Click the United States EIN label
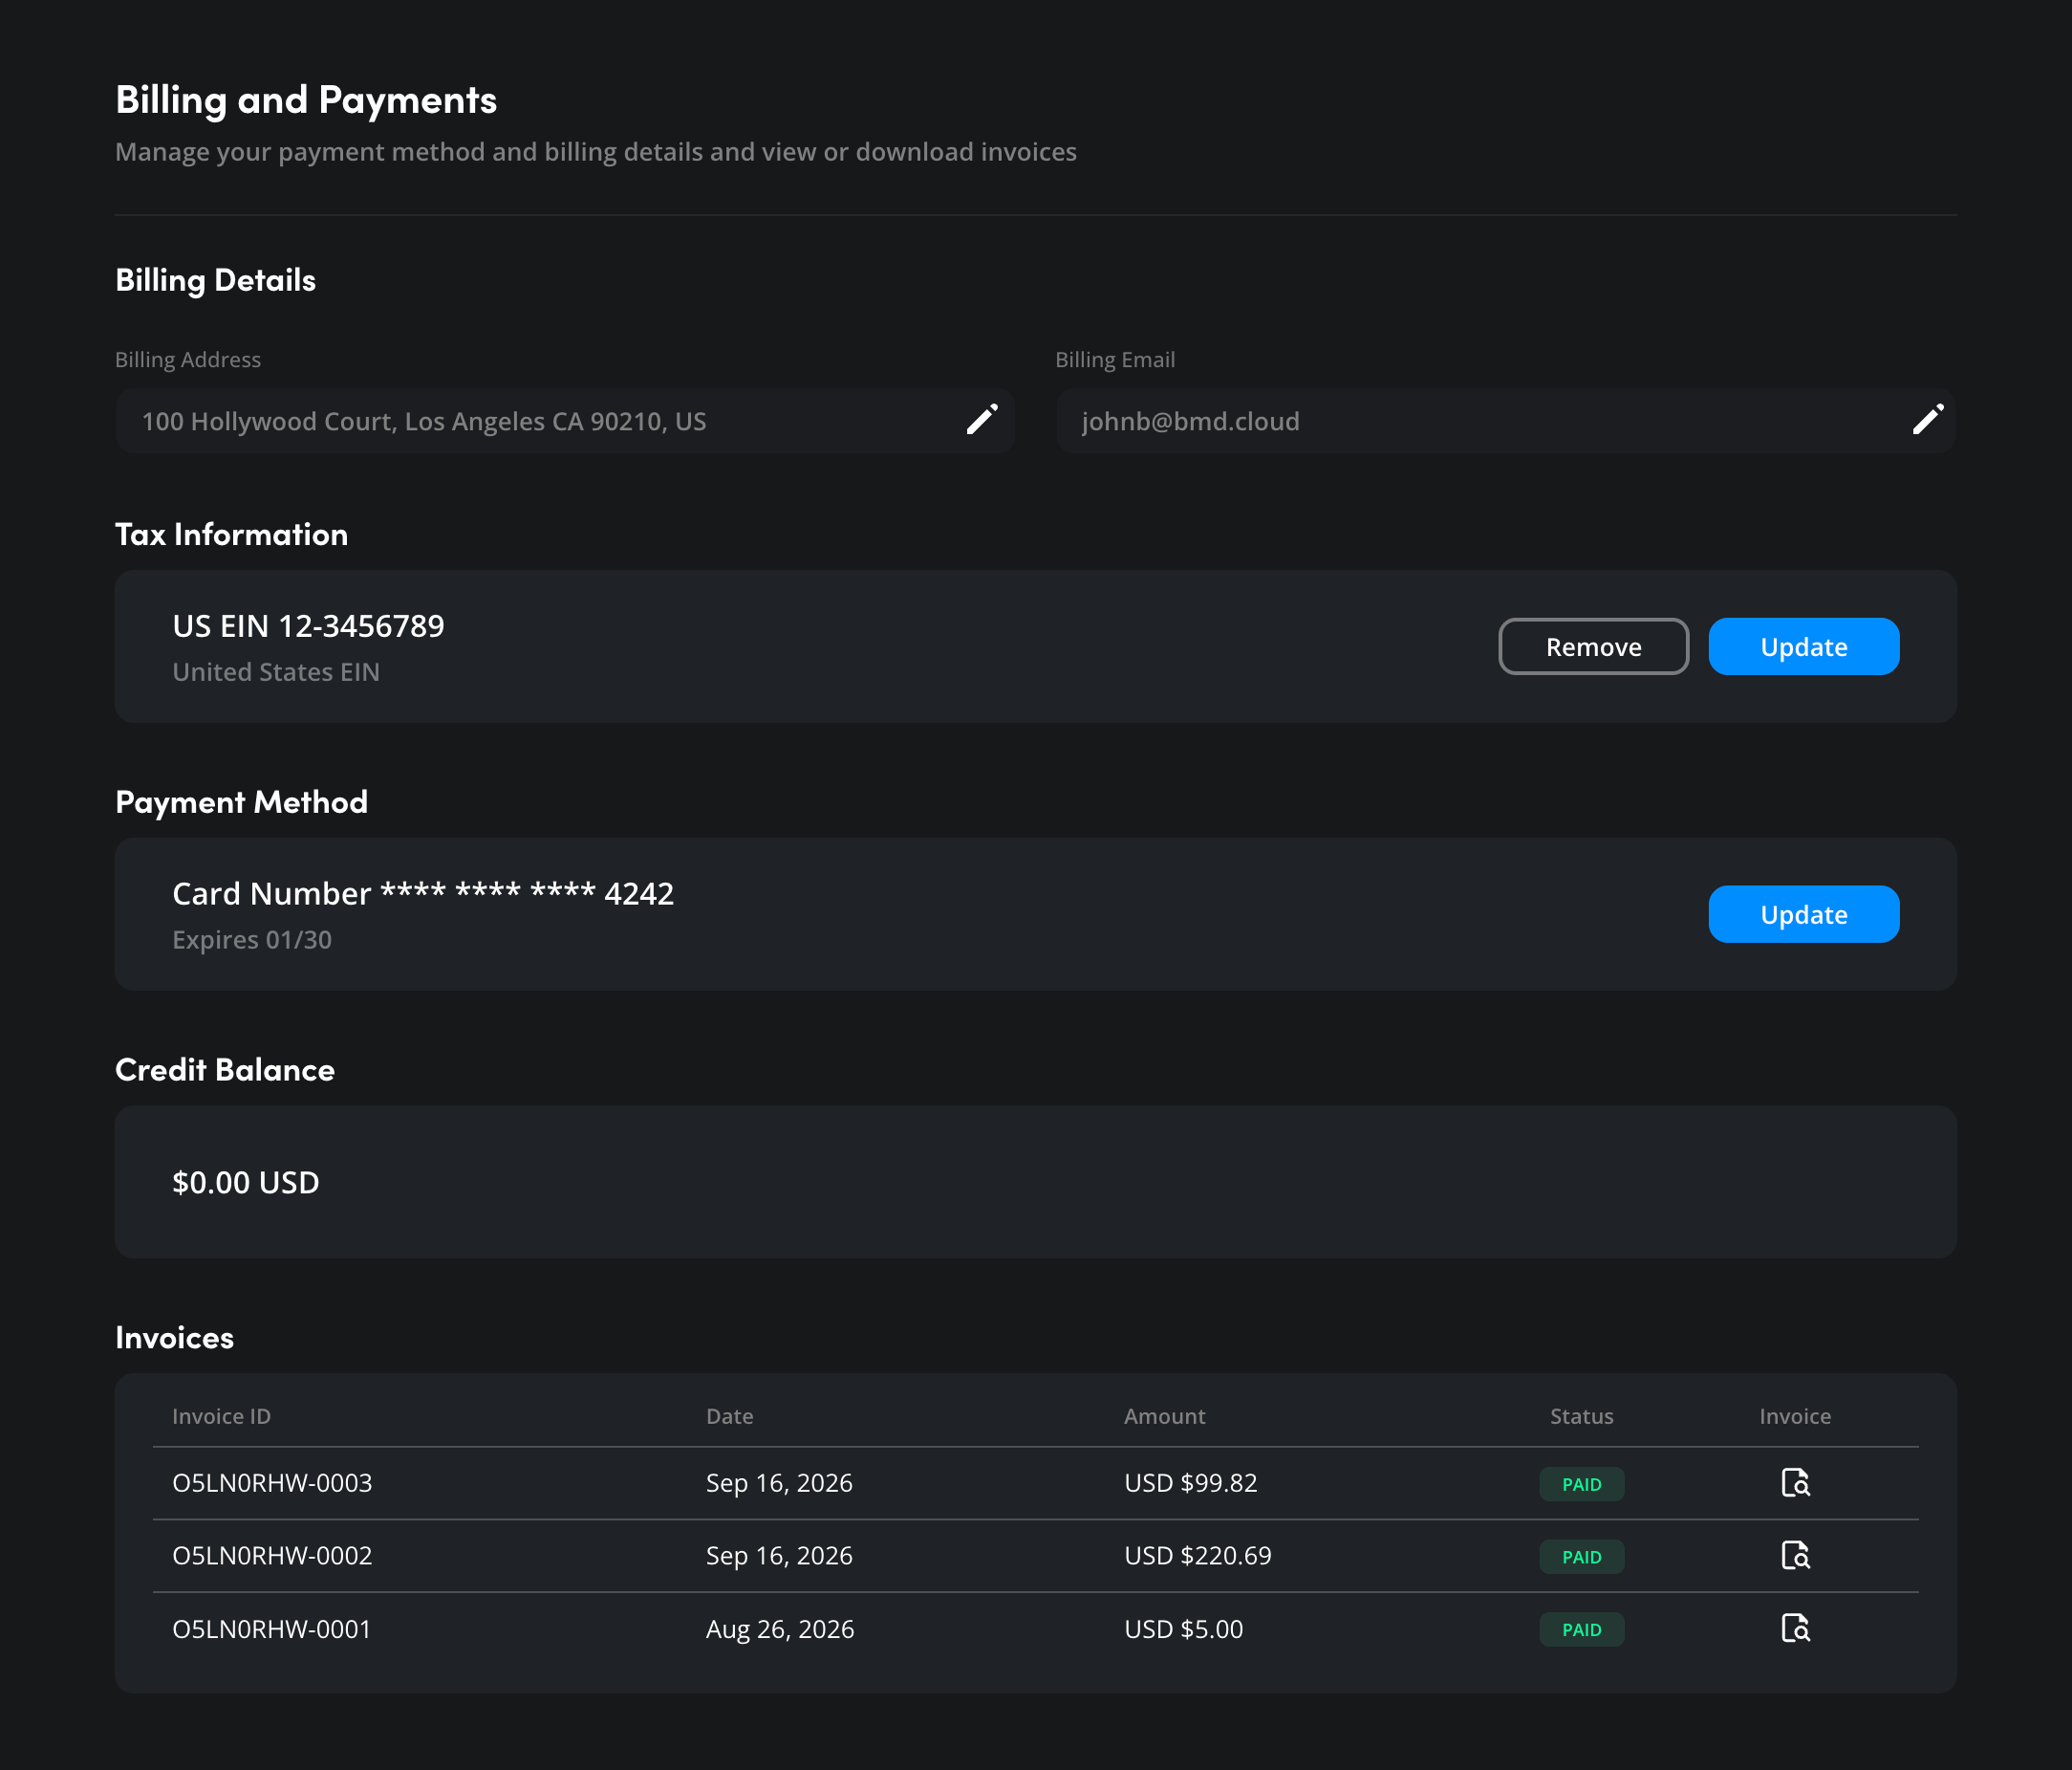The width and height of the screenshot is (2072, 1770). pos(276,671)
